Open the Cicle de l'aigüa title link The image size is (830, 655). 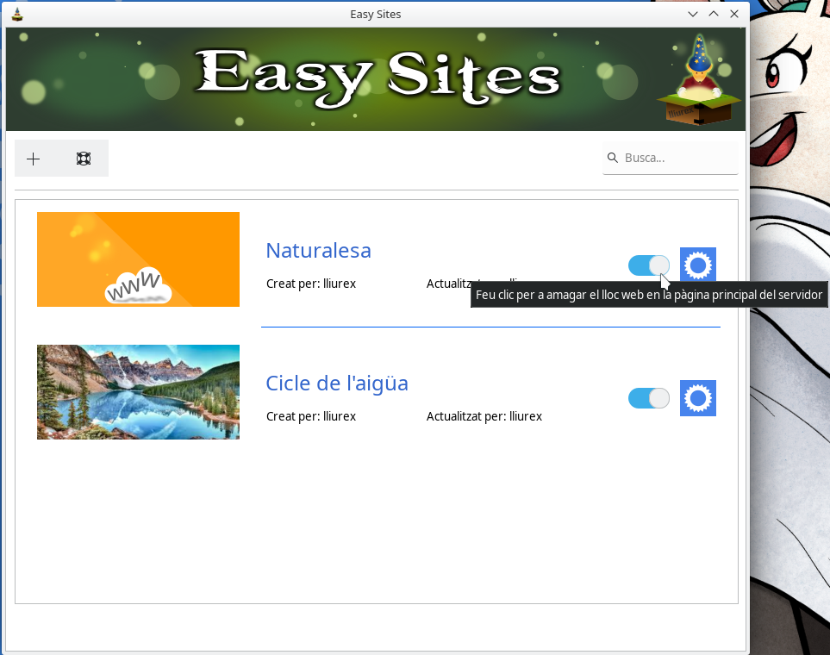click(336, 384)
